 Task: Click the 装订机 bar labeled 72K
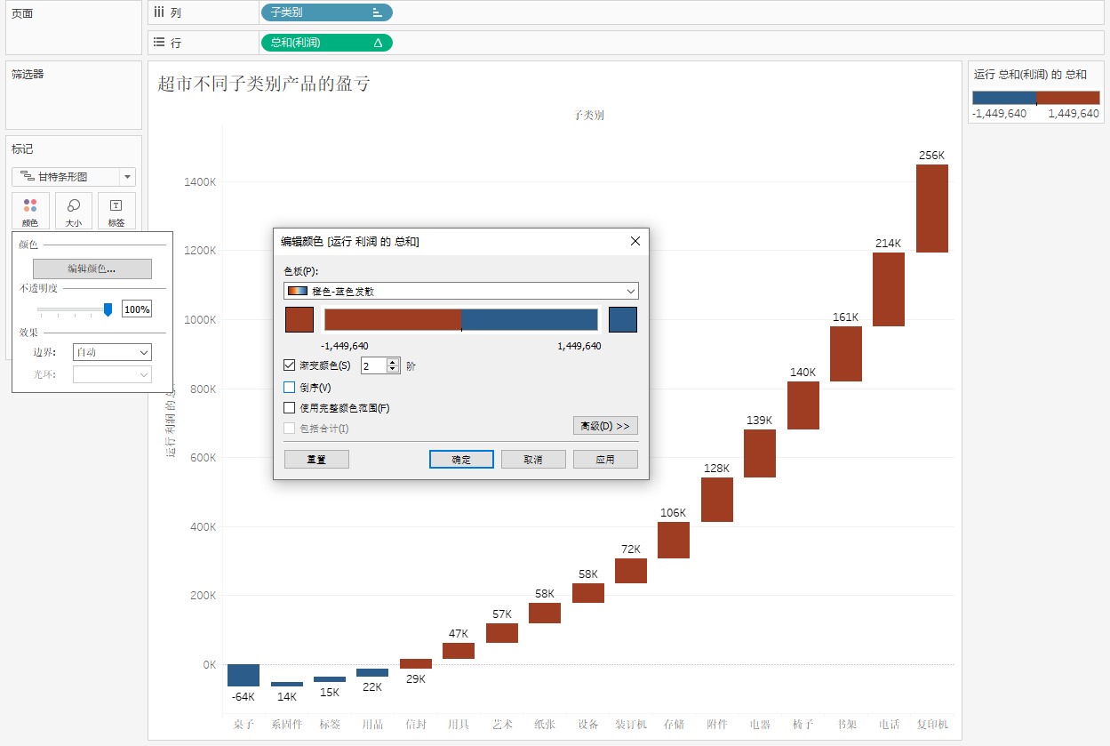pos(631,571)
